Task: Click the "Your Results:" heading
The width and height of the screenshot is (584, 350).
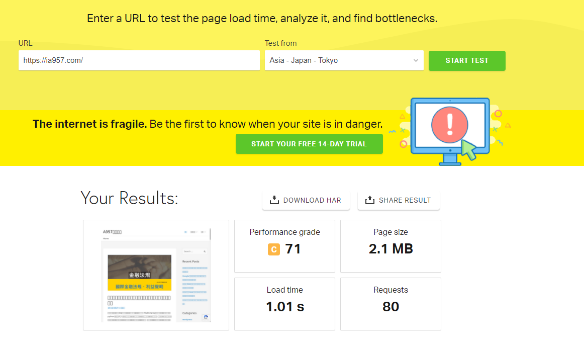Action: point(129,198)
